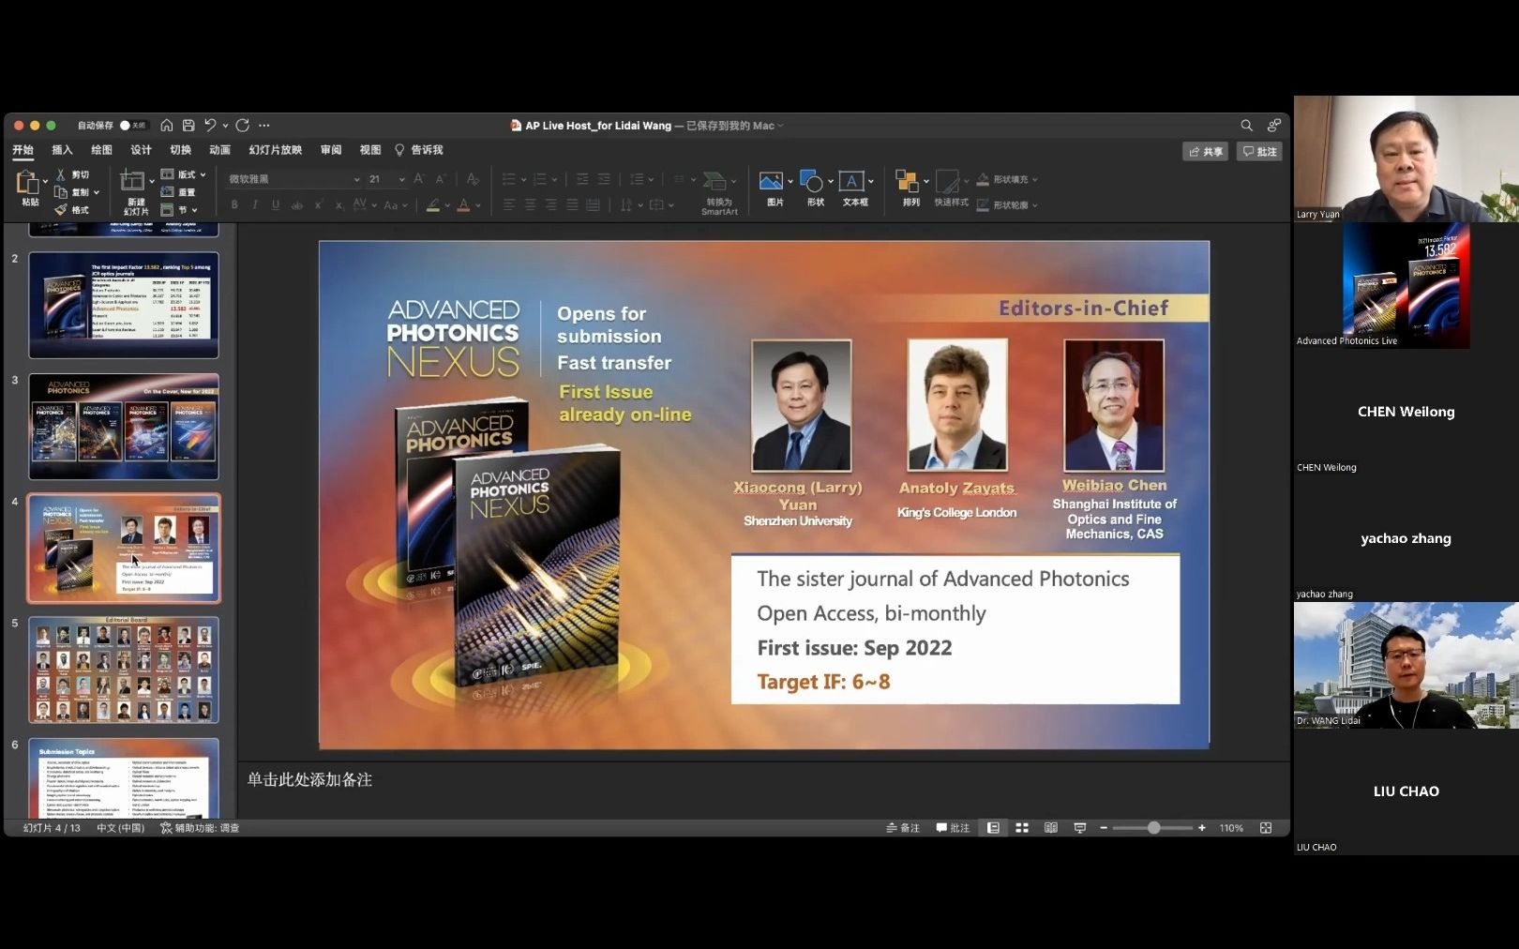Insert a picture (图片)
The image size is (1519, 949).
pyautogui.click(x=772, y=188)
